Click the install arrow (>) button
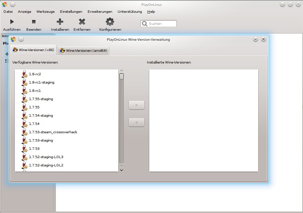Viewport: 303px width, 213px height. [137, 105]
